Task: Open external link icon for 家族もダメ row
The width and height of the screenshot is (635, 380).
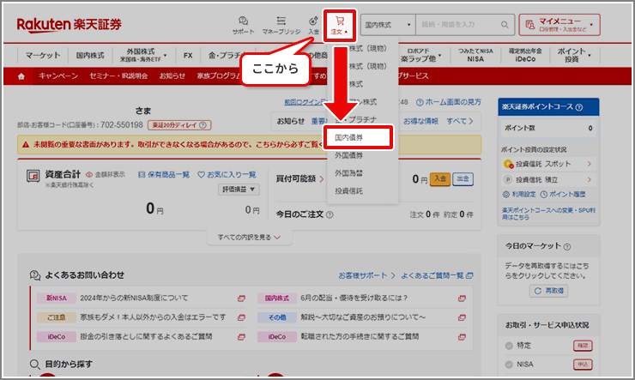Action: [x=241, y=317]
